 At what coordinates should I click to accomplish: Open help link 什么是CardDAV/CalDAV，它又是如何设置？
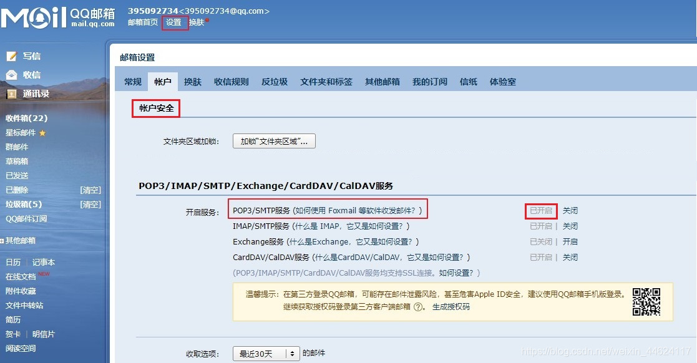pos(391,257)
